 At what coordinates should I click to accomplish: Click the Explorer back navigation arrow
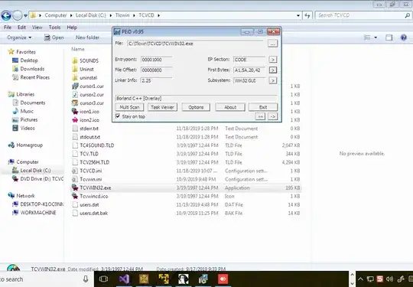(6, 15)
